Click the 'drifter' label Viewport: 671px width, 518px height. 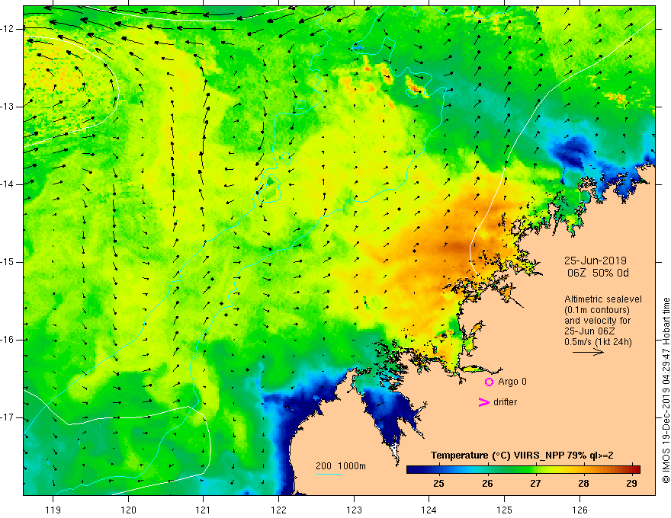point(505,402)
